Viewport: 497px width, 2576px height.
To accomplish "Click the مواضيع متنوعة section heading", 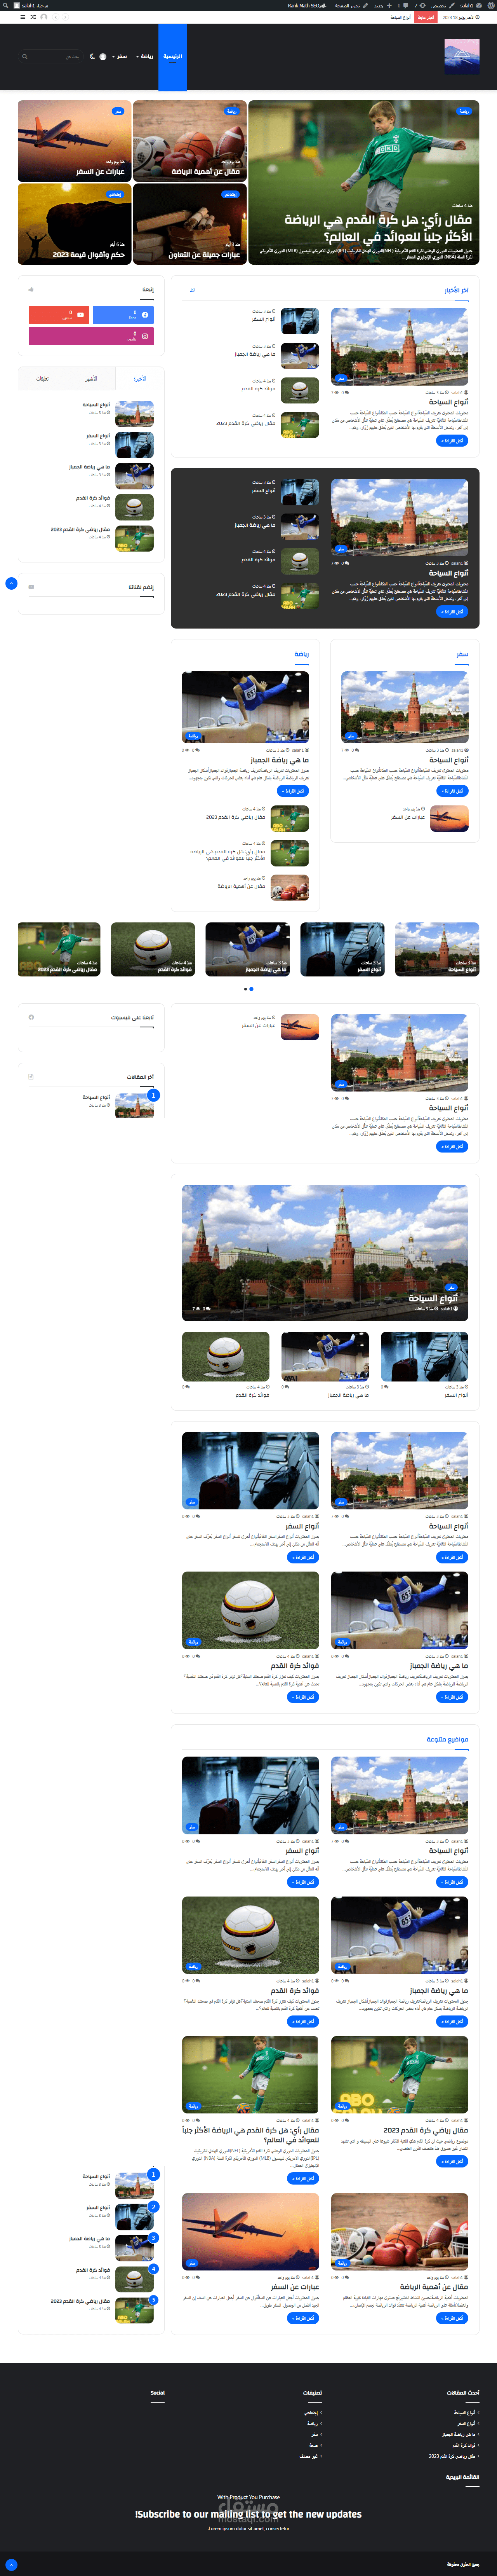I will tap(447, 1739).
